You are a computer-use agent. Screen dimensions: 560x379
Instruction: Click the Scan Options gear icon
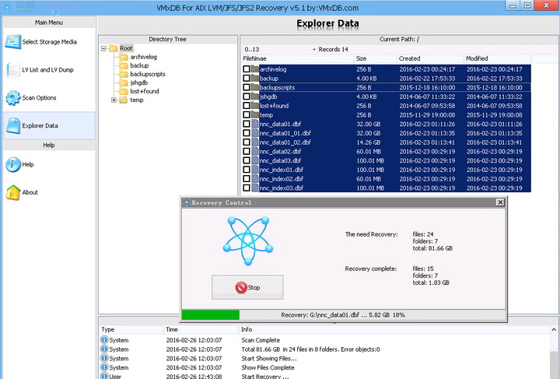pyautogui.click(x=13, y=97)
